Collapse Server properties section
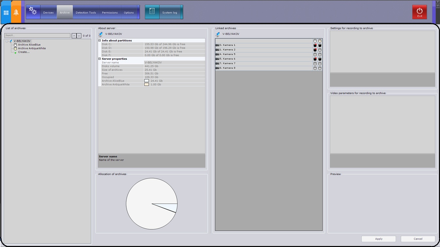 pyautogui.click(x=100, y=59)
